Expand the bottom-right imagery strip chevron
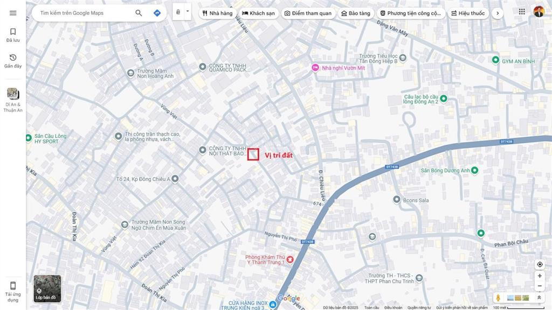This screenshot has width=552, height=310. (539, 298)
